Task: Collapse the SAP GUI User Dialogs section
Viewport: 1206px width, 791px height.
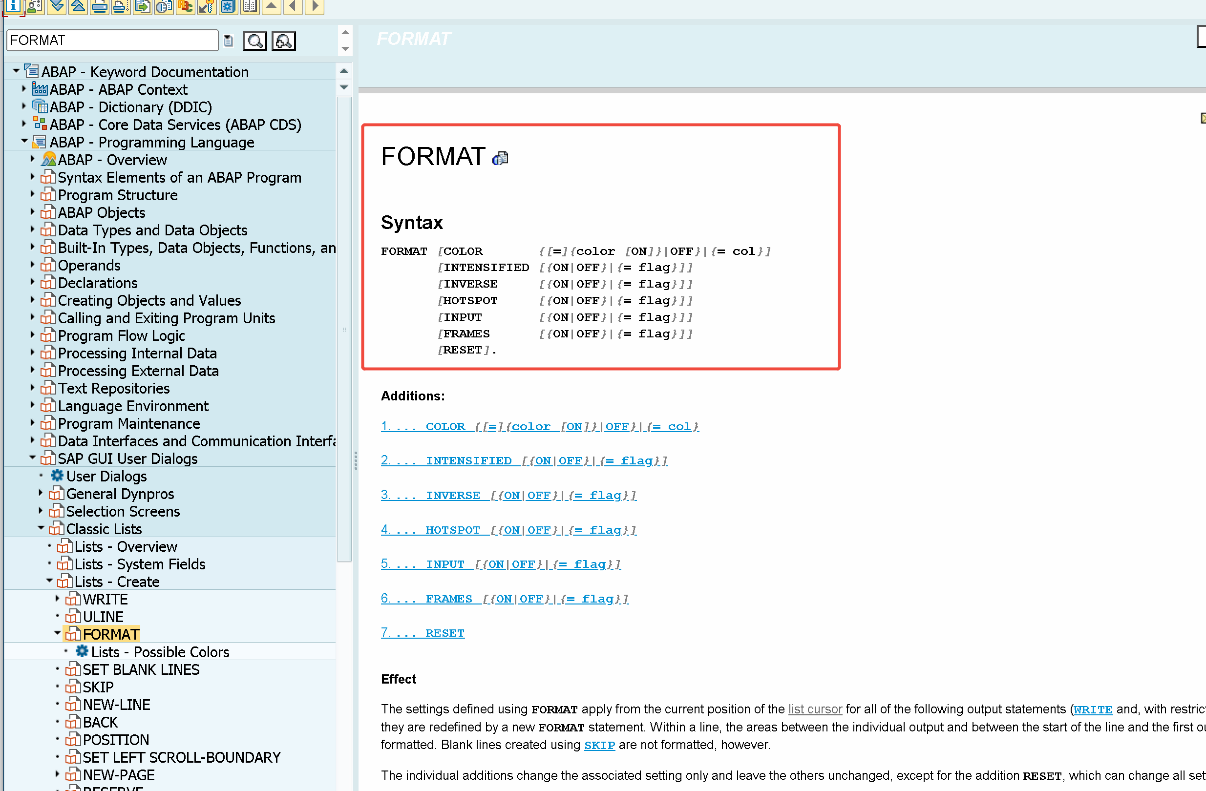Action: pos(32,458)
